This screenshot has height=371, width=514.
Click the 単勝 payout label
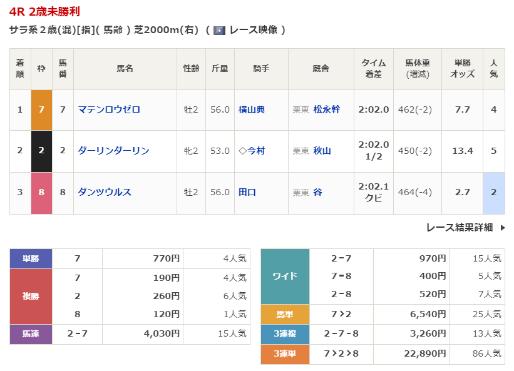pyautogui.click(x=31, y=258)
